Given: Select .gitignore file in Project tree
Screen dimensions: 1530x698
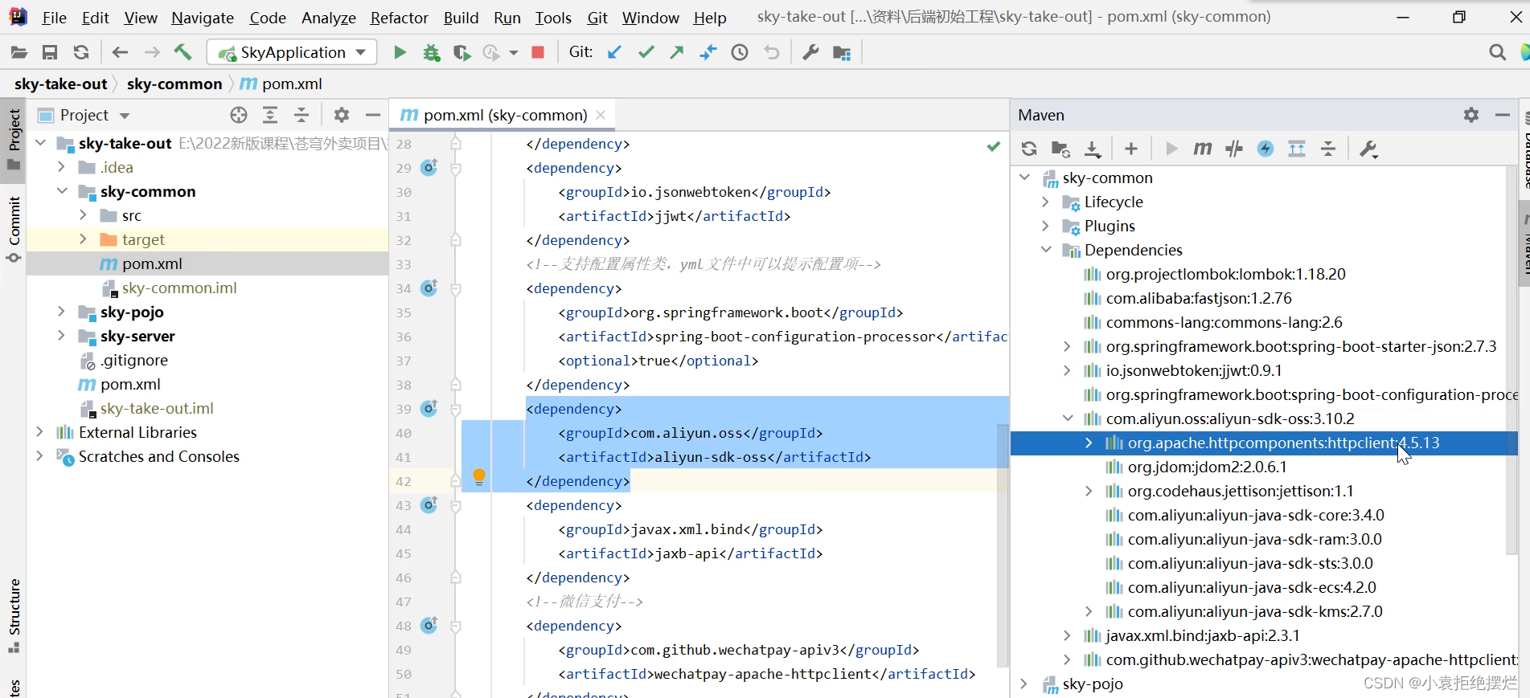Looking at the screenshot, I should point(133,360).
